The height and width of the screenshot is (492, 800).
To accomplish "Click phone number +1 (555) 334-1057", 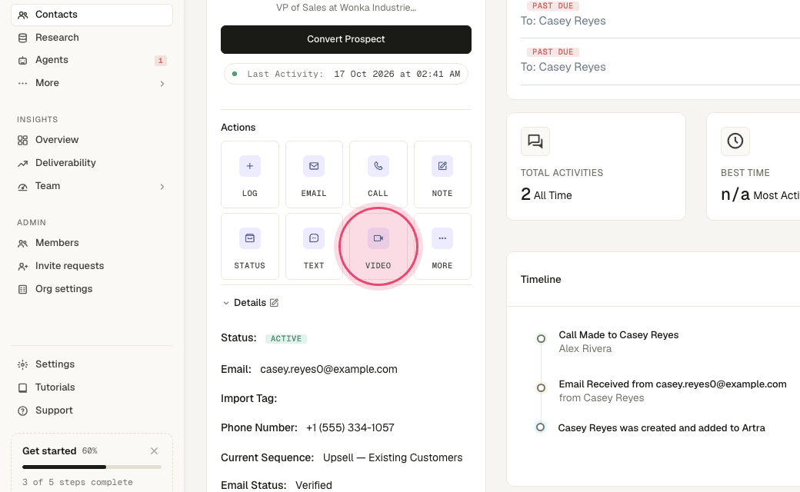I will 350,427.
